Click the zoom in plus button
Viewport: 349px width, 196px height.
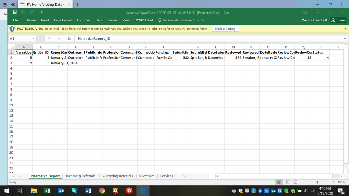click(x=333, y=182)
